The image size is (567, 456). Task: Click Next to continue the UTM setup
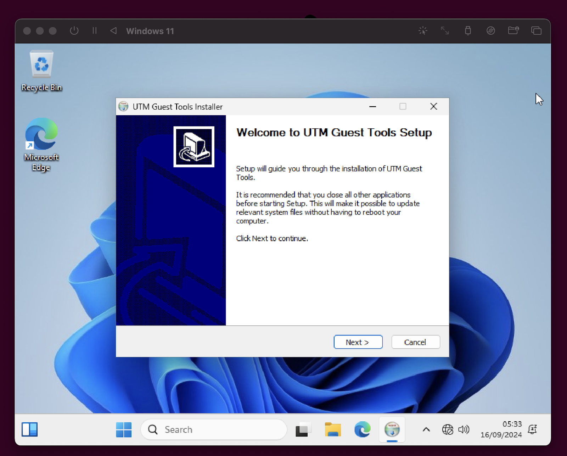pyautogui.click(x=358, y=342)
